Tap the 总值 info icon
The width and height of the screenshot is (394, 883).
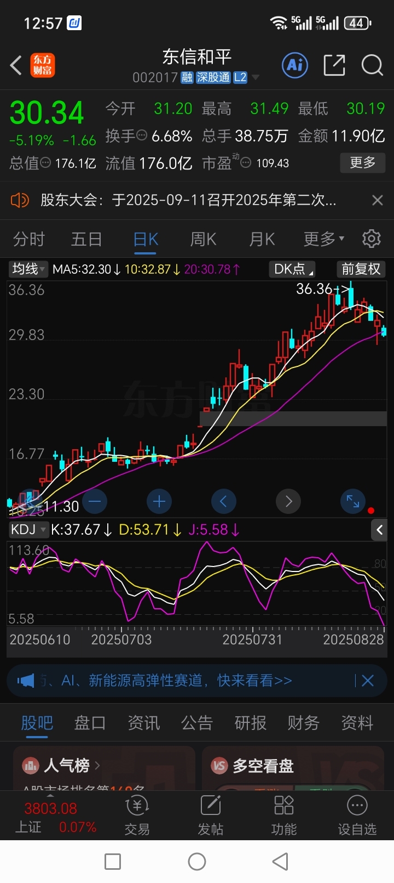pos(45,162)
